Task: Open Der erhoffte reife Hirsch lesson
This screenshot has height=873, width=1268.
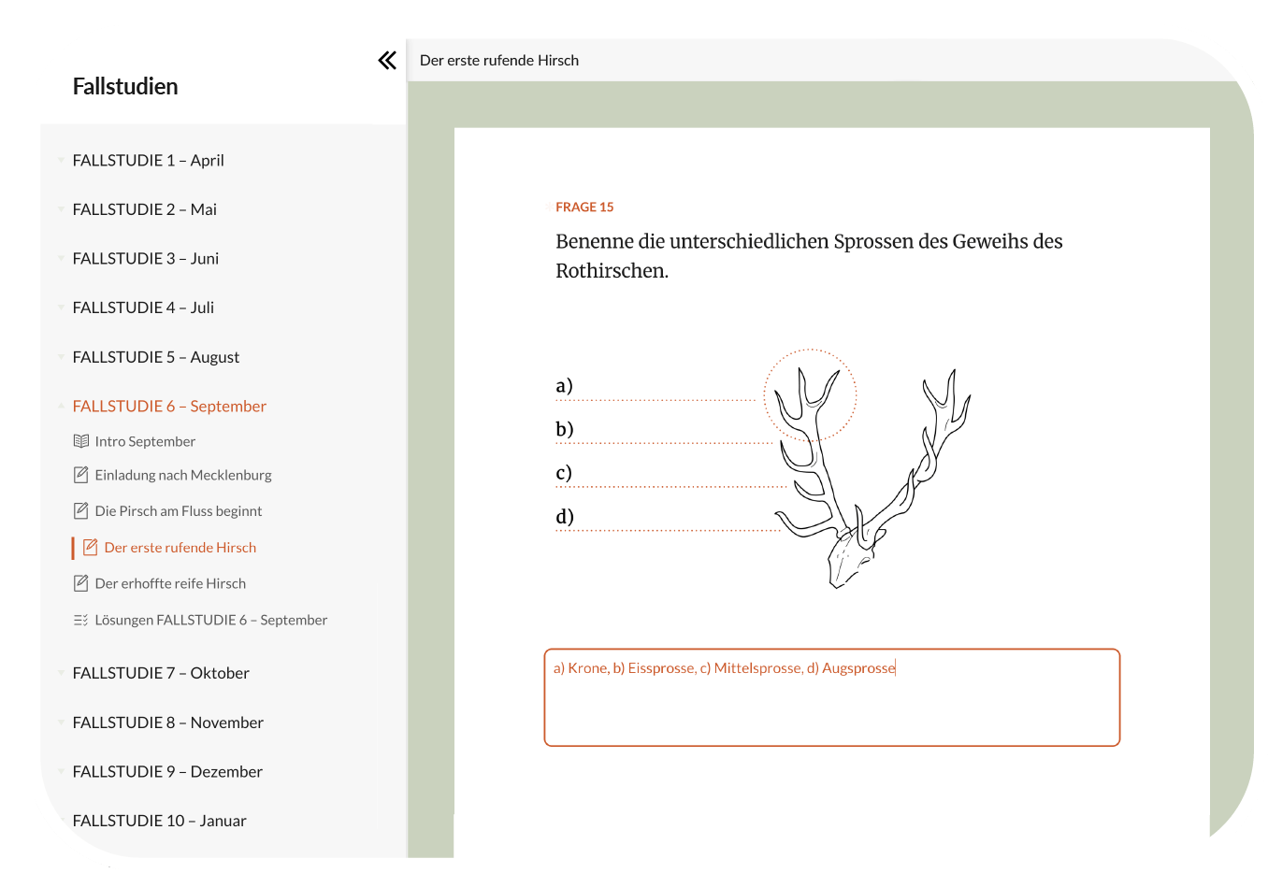Action: [170, 583]
